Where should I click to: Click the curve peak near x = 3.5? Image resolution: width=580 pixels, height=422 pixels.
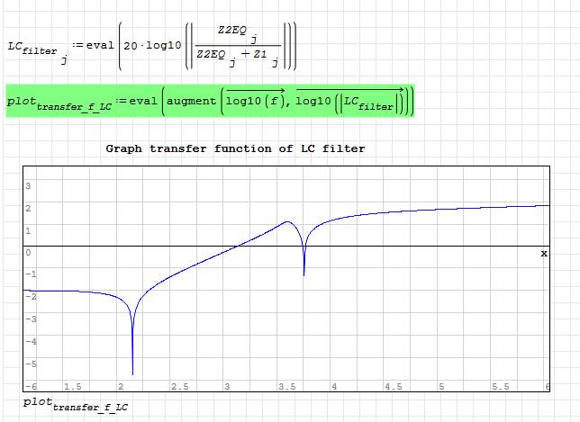[286, 222]
